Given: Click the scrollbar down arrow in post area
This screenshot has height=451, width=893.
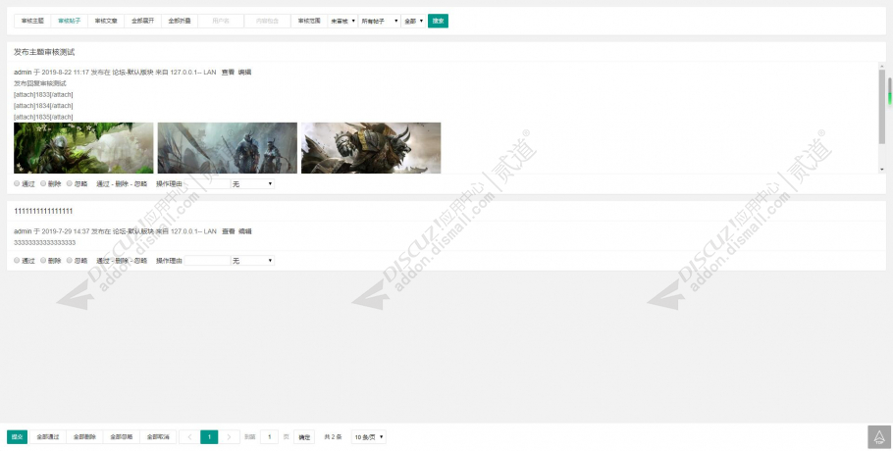Looking at the screenshot, I should point(882,170).
